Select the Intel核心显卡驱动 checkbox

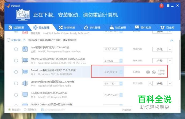pyautogui.click(x=16, y=95)
